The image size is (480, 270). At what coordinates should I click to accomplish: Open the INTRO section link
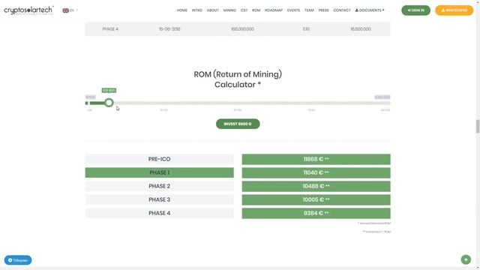[197, 10]
